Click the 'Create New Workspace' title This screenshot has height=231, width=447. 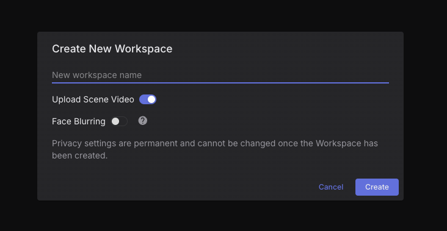tap(112, 49)
